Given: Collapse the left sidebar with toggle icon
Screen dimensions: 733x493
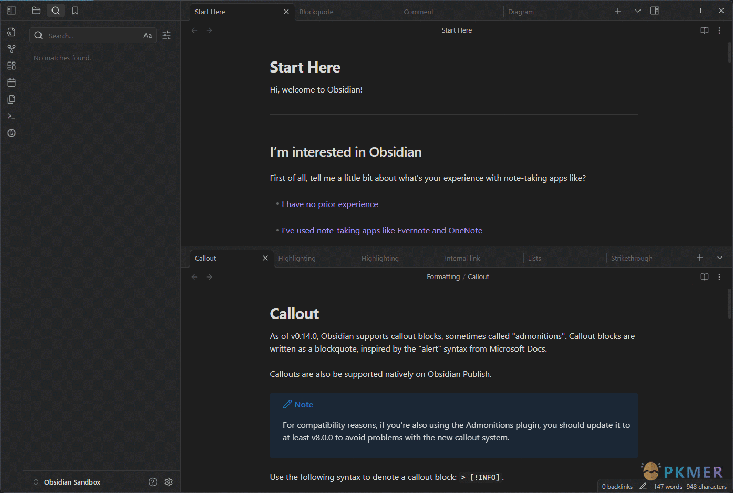Looking at the screenshot, I should pyautogui.click(x=12, y=11).
